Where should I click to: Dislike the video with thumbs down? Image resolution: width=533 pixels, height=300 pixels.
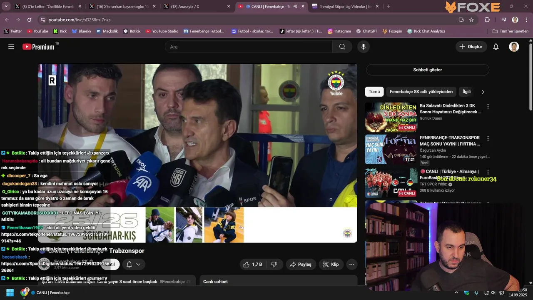click(x=274, y=264)
